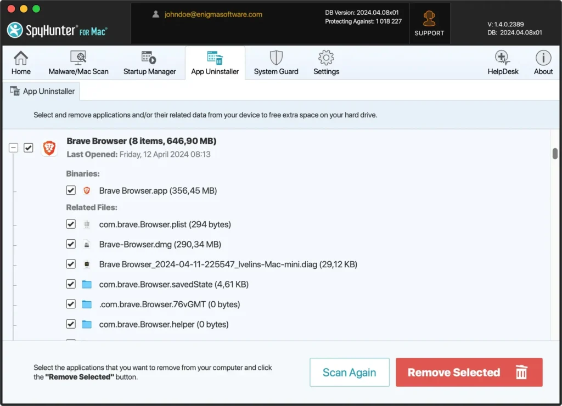Click Remove Selected button
This screenshot has height=406, width=562.
469,372
